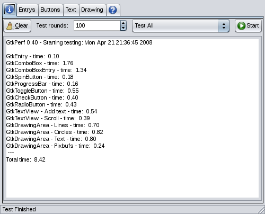The width and height of the screenshot is (265, 214).
Task: Click the Test Finished status text
Action: [x=19, y=209]
